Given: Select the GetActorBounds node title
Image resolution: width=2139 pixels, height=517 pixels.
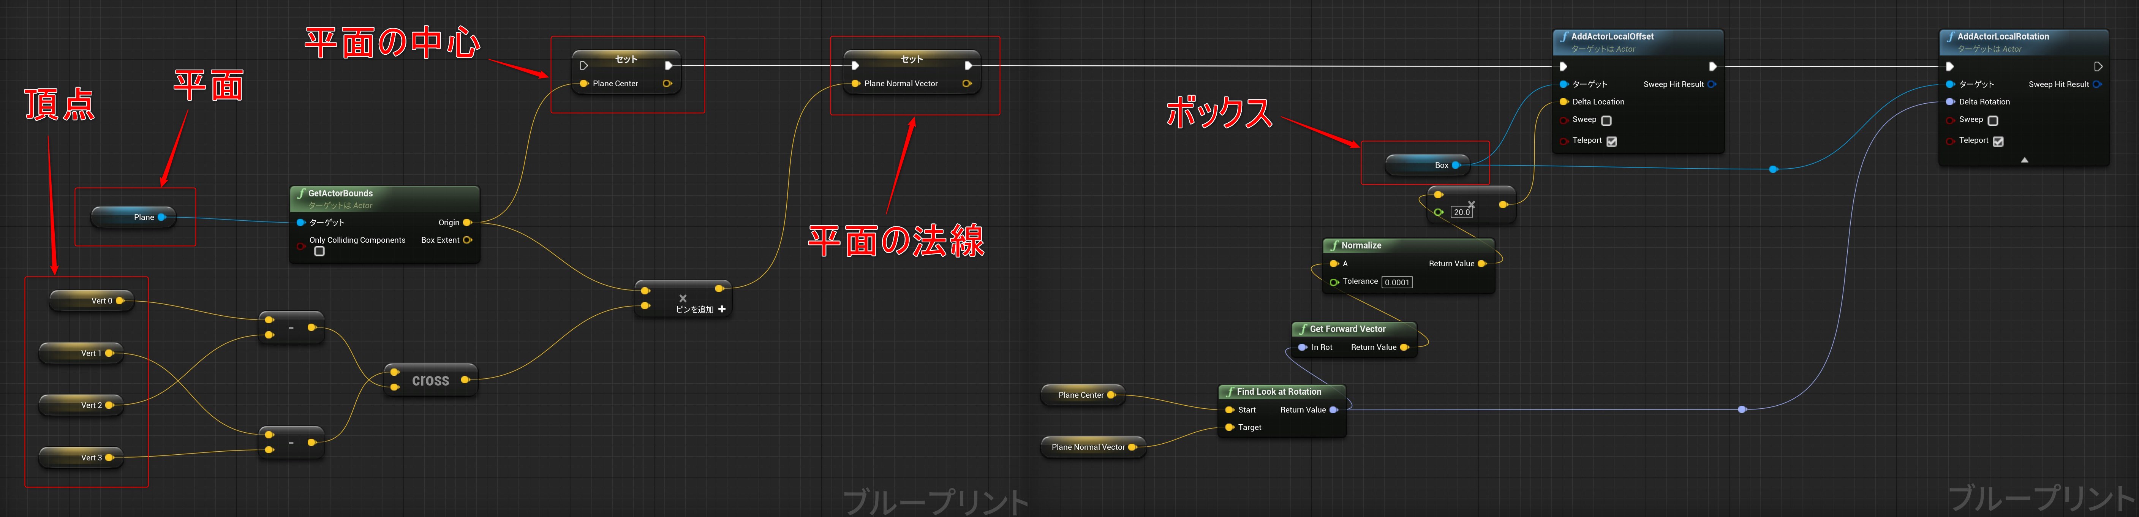Looking at the screenshot, I should pyautogui.click(x=340, y=193).
